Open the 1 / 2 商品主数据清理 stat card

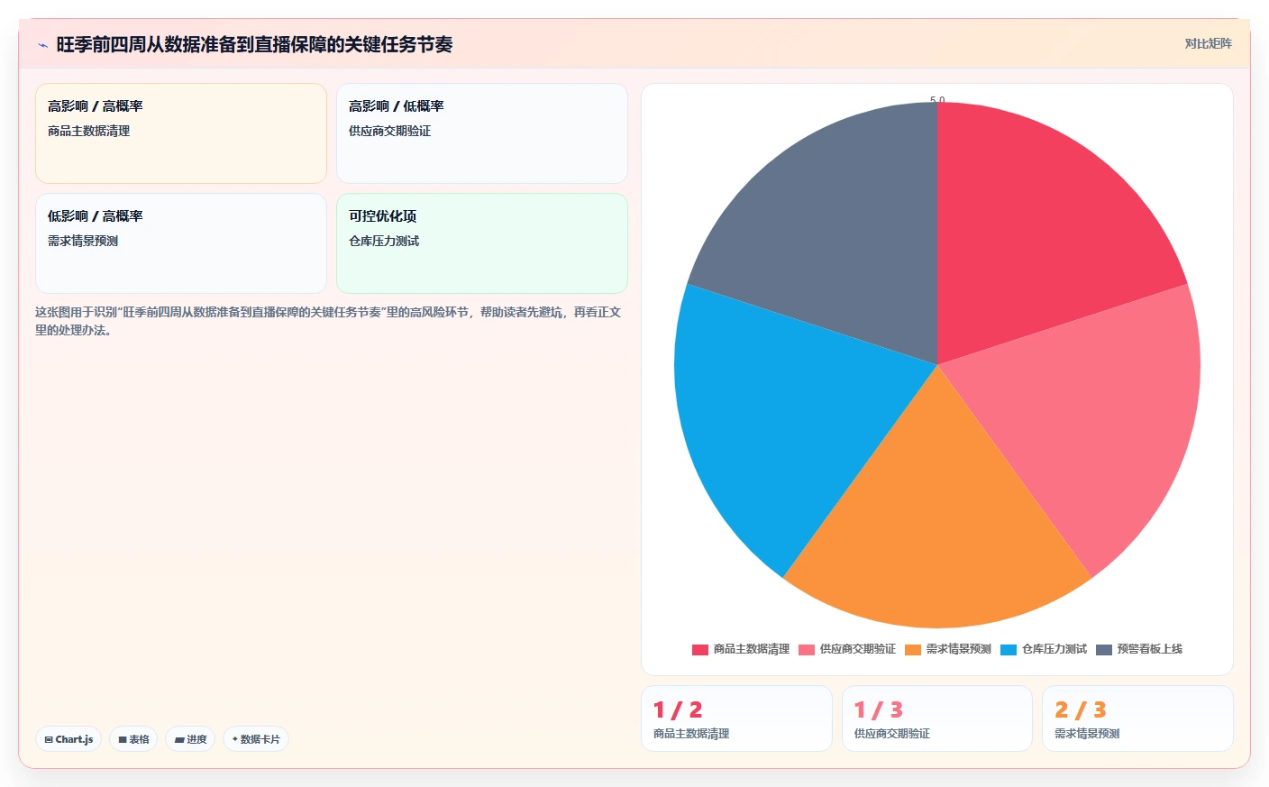[736, 718]
